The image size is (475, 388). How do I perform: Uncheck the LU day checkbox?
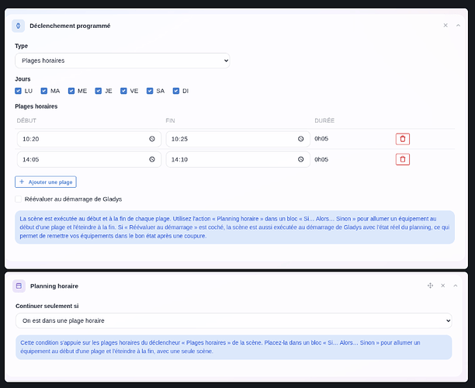18,91
